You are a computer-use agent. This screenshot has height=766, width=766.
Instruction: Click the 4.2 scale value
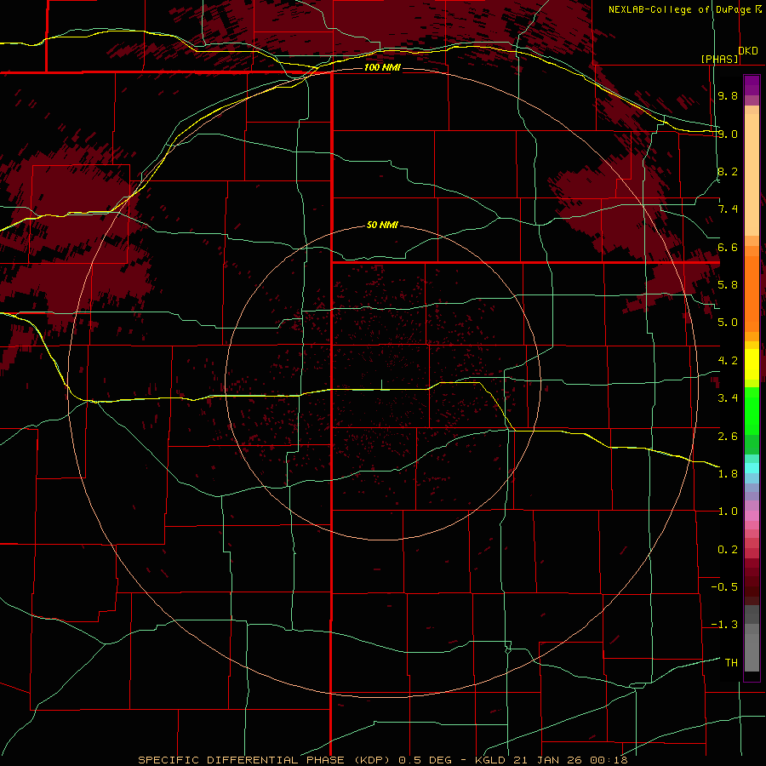(728, 361)
